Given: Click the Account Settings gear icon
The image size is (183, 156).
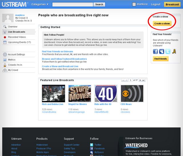Looking at the screenshot, I should pyautogui.click(x=5, y=55).
